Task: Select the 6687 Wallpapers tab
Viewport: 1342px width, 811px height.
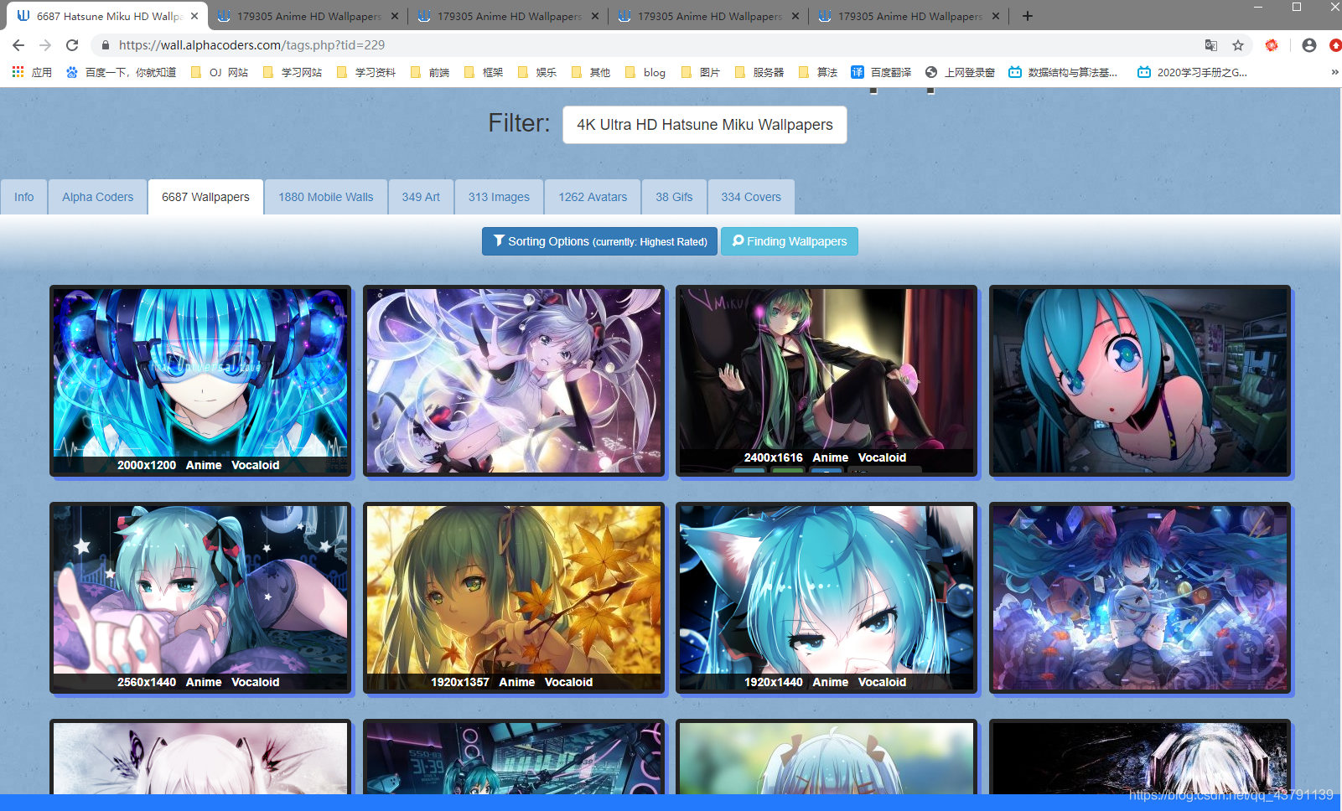Action: tap(205, 197)
